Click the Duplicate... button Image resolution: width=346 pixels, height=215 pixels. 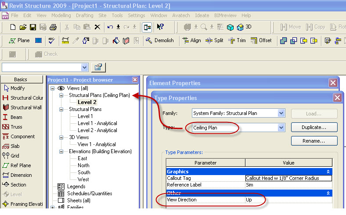pos(314,127)
